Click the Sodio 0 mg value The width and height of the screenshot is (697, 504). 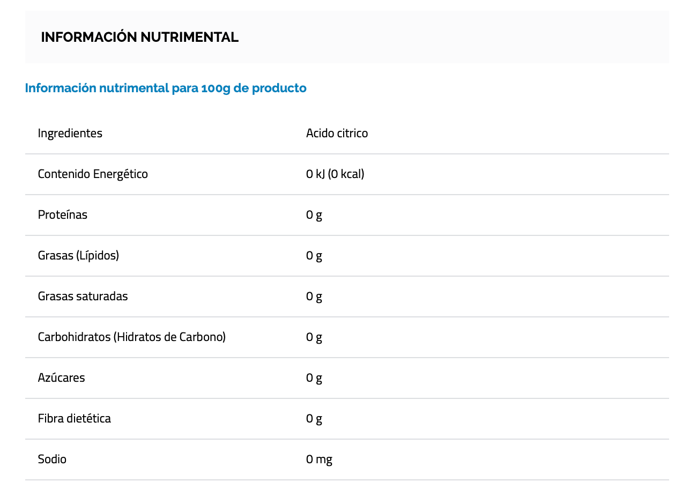(319, 459)
